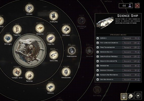Select the EVA Airlock node
Screen dimensions: 144x101
[66, 30]
